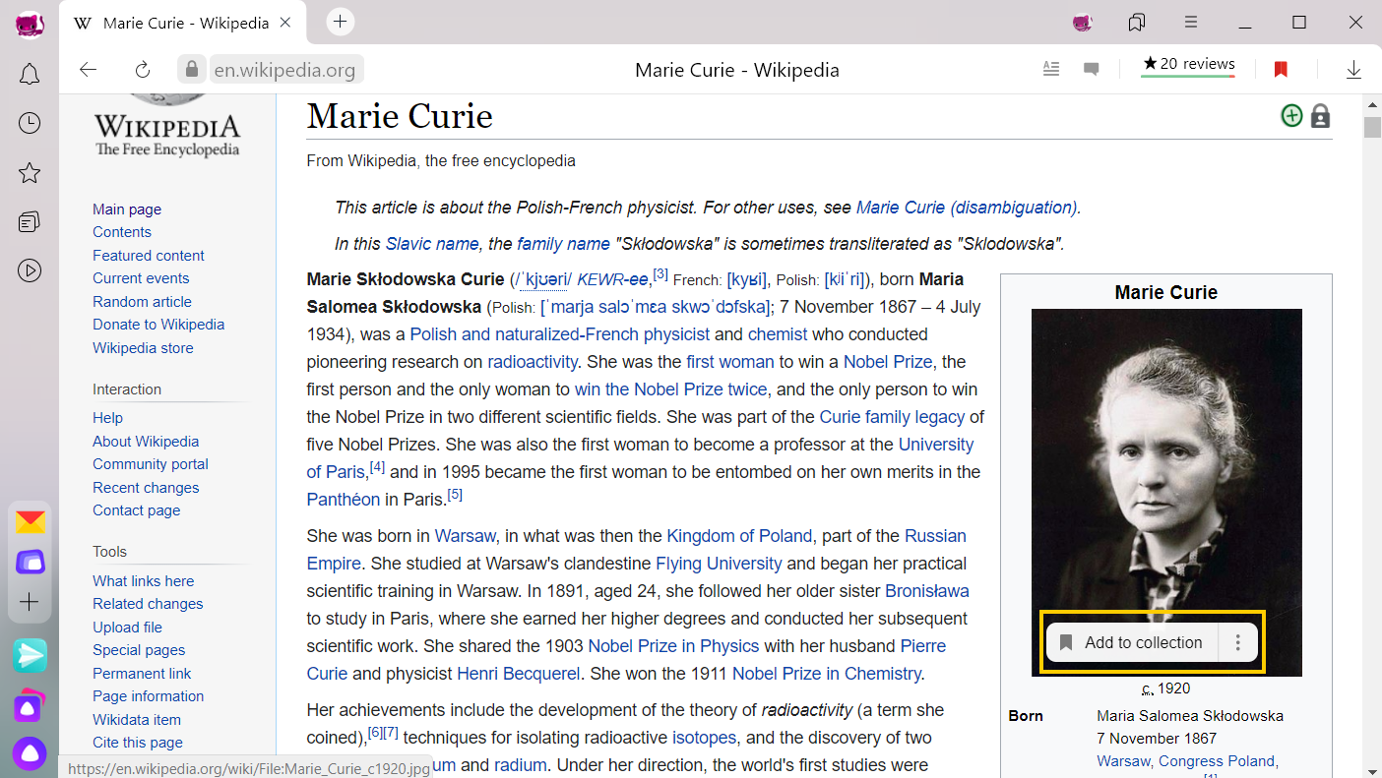
Task: Open About Wikipedia
Action: coord(146,442)
